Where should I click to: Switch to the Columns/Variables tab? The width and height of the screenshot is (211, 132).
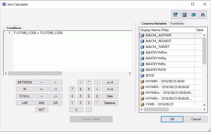tap(154, 24)
